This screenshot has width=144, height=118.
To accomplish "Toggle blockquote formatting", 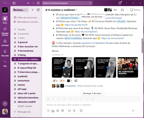I will (81, 99).
